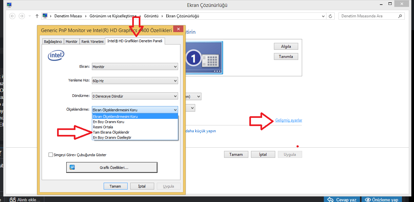Click the Up one level arrow
This screenshot has width=414, height=202.
tap(37, 16)
